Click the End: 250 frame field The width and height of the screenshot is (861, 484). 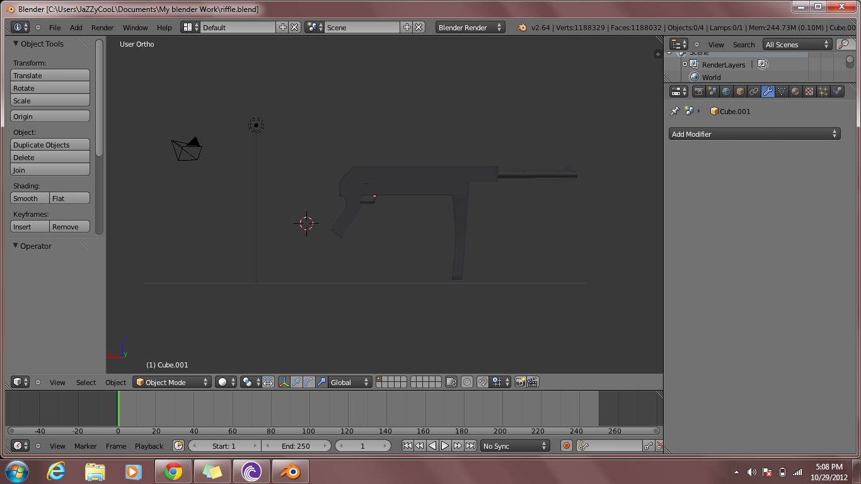click(x=296, y=446)
